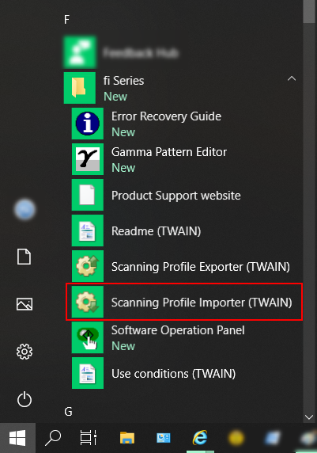317x453 pixels.
Task: Open Scanning Profile Importer gear icon
Action: (88, 302)
